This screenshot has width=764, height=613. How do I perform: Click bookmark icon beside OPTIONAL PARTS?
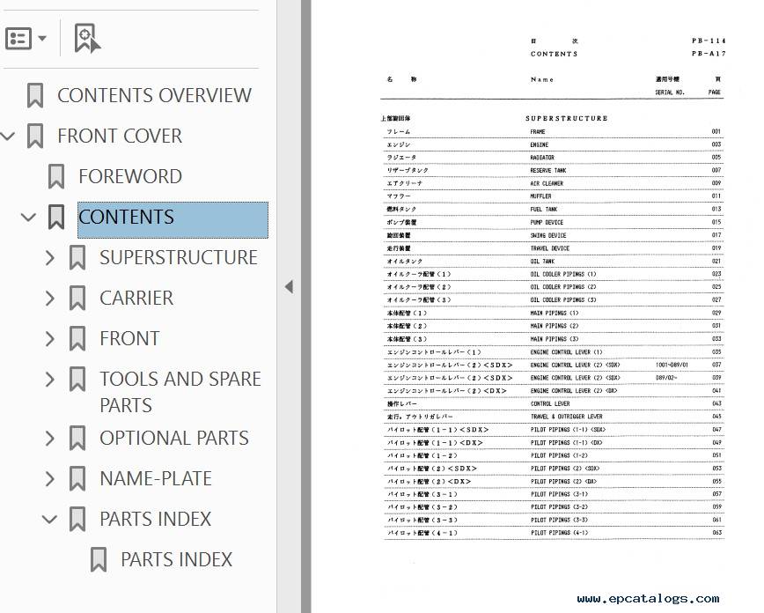pos(77,438)
